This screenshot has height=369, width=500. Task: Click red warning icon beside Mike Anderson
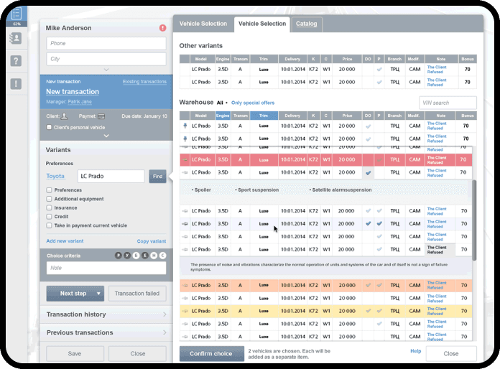(162, 28)
